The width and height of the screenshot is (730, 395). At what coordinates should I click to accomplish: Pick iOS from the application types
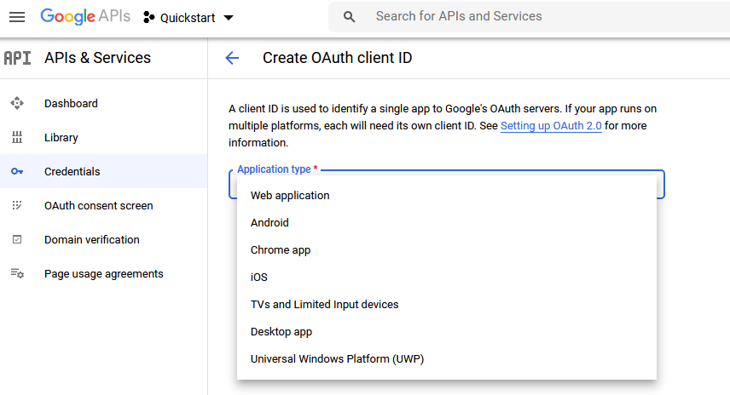pyautogui.click(x=259, y=278)
